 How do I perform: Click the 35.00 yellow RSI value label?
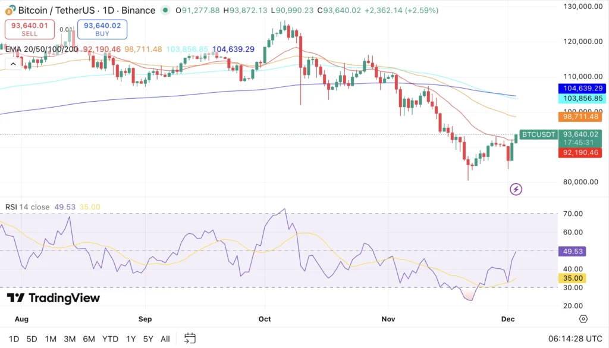[572, 278]
